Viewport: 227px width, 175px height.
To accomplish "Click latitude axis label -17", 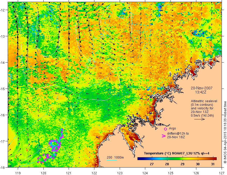I will click(3, 141).
